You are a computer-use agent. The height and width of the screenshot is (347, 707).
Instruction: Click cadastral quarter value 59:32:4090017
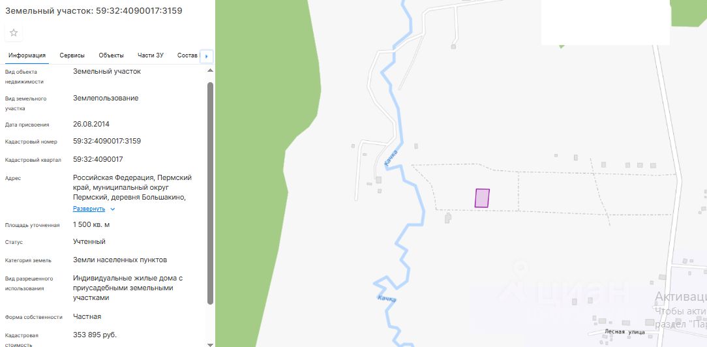click(x=98, y=160)
